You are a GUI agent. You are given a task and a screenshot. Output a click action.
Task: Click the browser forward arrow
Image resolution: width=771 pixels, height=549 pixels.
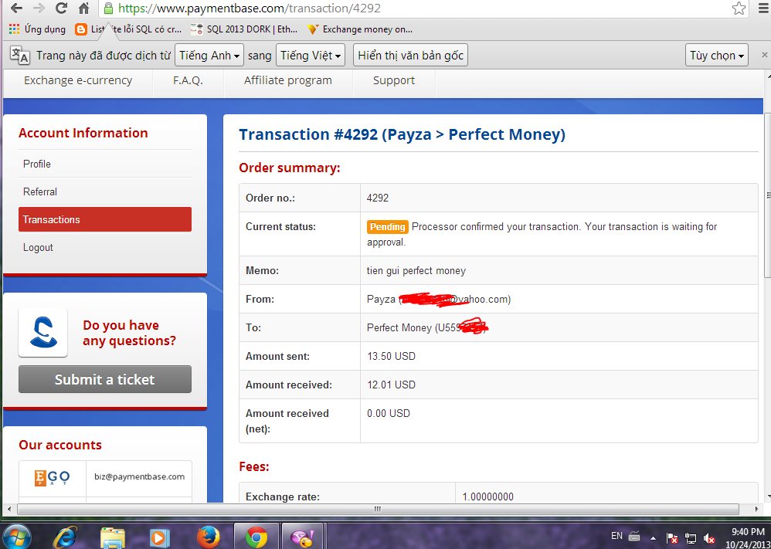click(x=39, y=8)
